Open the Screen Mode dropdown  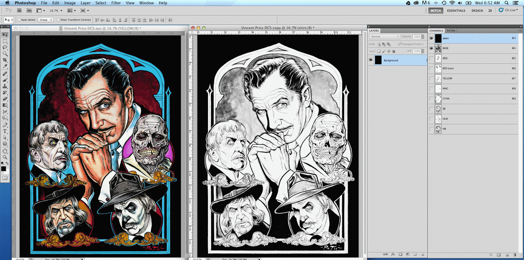point(84,10)
